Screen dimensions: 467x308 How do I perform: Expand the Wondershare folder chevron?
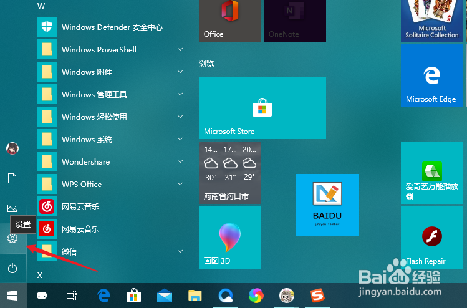(x=180, y=161)
